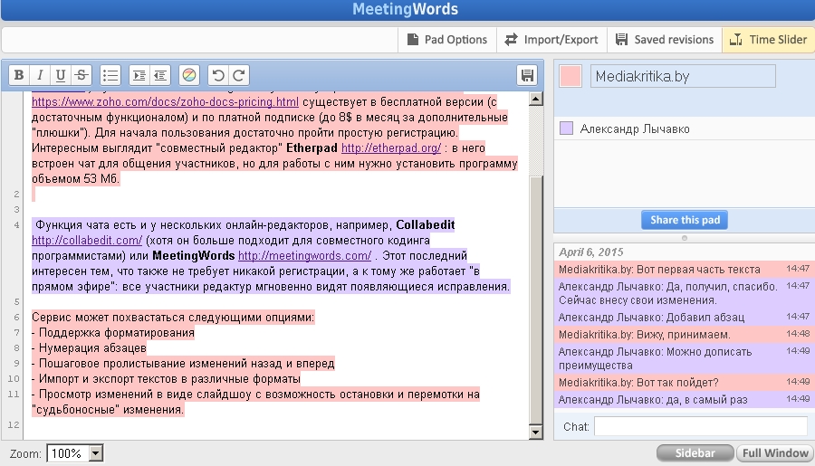815x466 pixels.
Task: Click line number 12 in gutter
Action: (x=14, y=425)
